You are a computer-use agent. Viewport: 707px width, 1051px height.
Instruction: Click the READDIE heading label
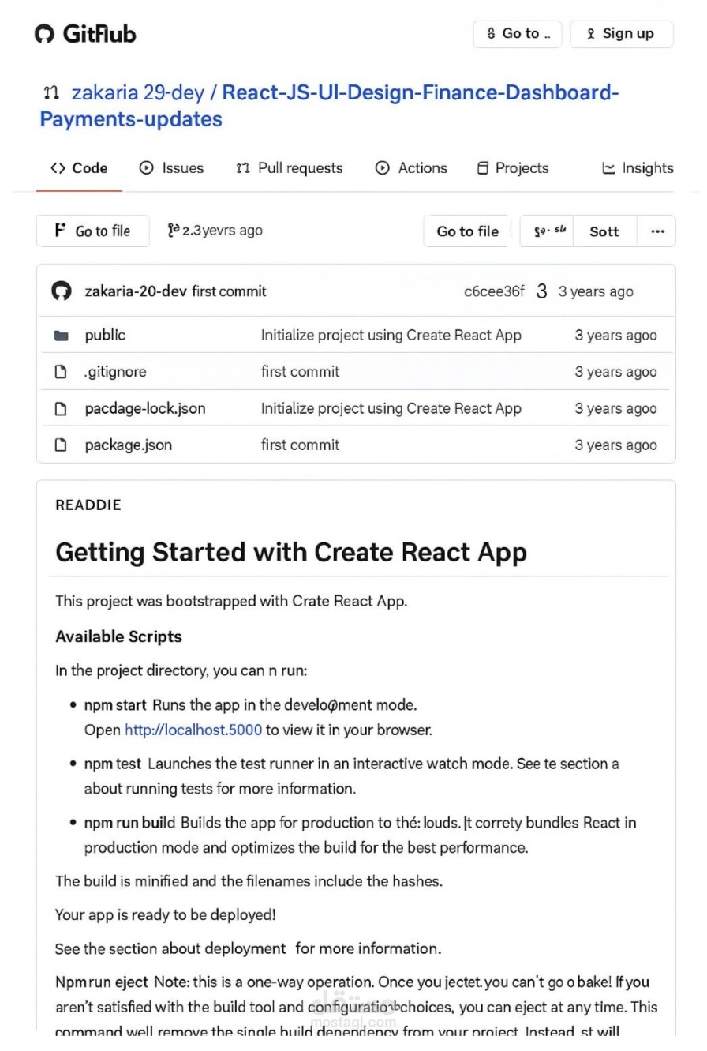pyautogui.click(x=88, y=505)
